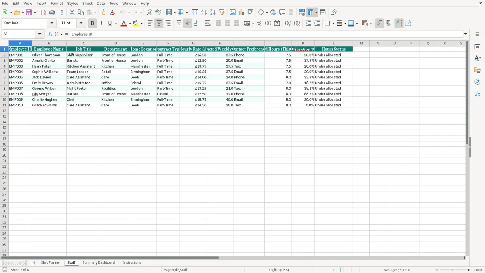Click the Copy icon
The width and height of the screenshot is (485, 273).
tap(81, 13)
